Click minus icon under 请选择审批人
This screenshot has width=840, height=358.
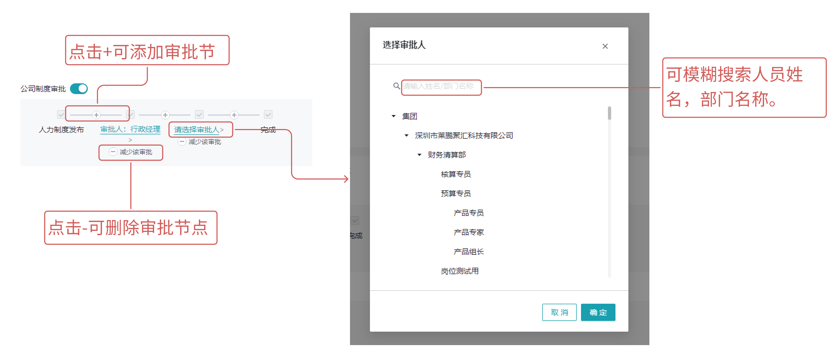(182, 142)
